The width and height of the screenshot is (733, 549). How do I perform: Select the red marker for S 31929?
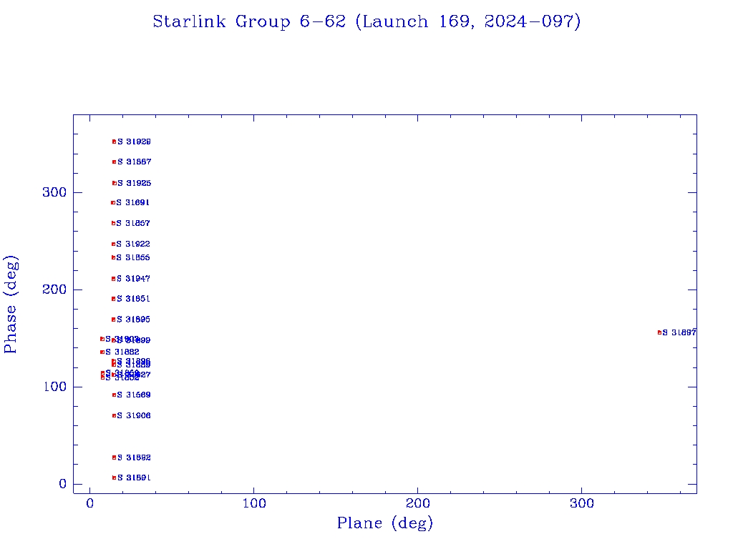114,142
